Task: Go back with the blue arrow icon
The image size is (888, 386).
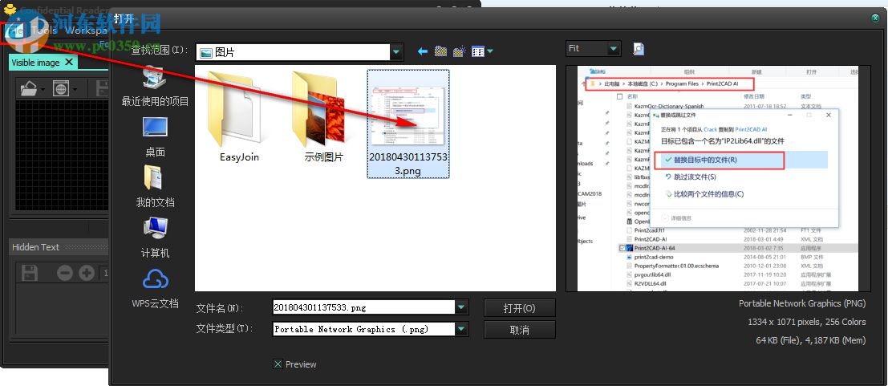Action: pos(423,51)
